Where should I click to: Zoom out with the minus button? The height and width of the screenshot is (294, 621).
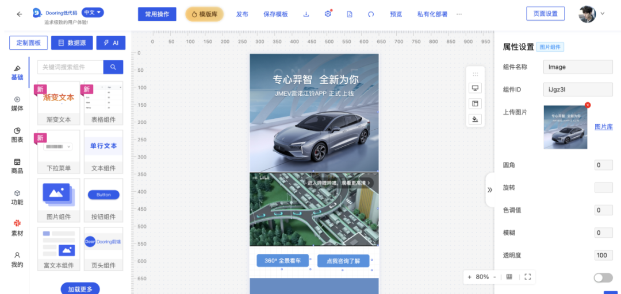(x=494, y=277)
